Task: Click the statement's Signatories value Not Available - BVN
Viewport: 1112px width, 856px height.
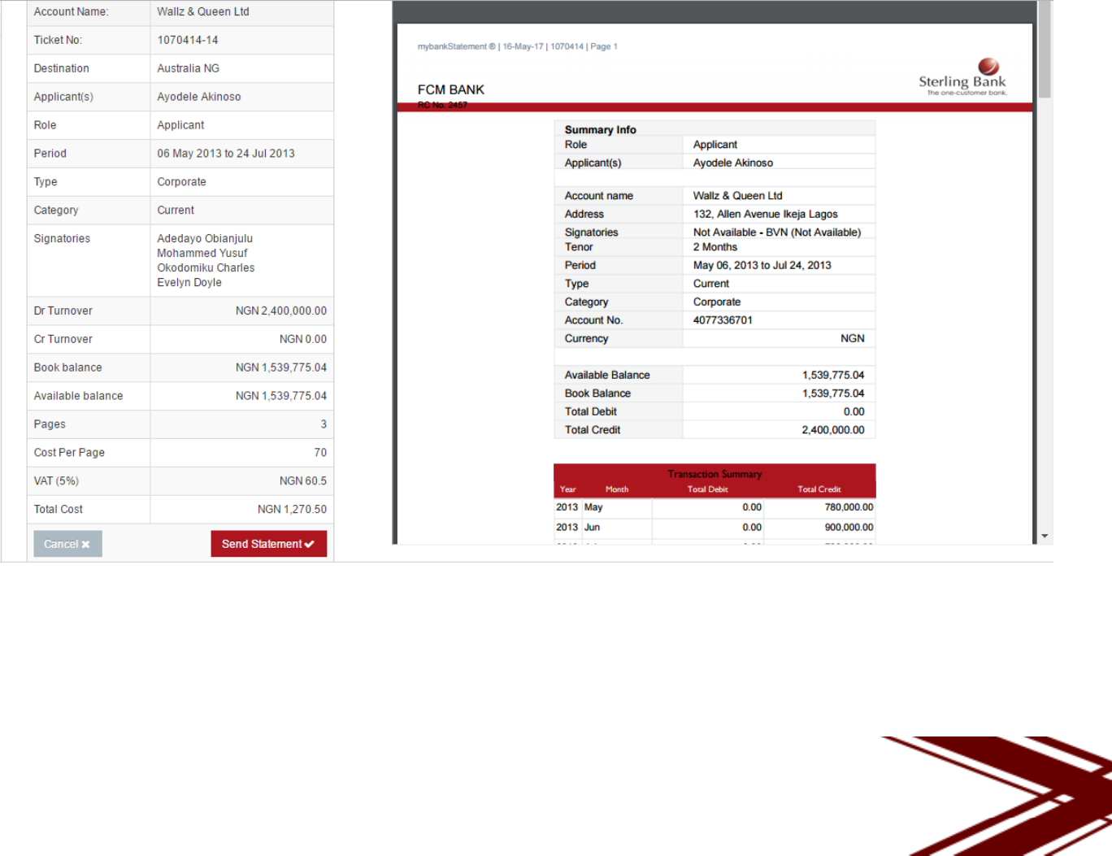Action: click(777, 232)
